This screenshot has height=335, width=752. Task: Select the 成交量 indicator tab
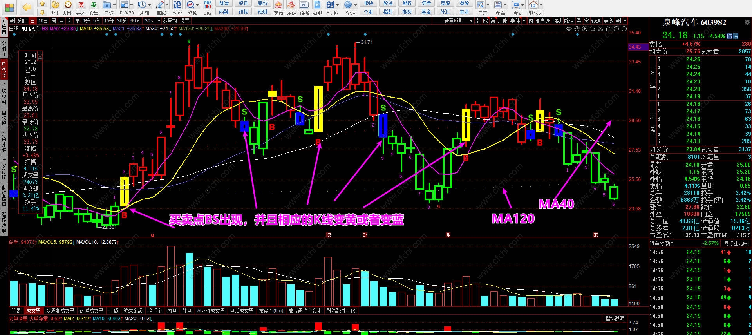point(33,311)
